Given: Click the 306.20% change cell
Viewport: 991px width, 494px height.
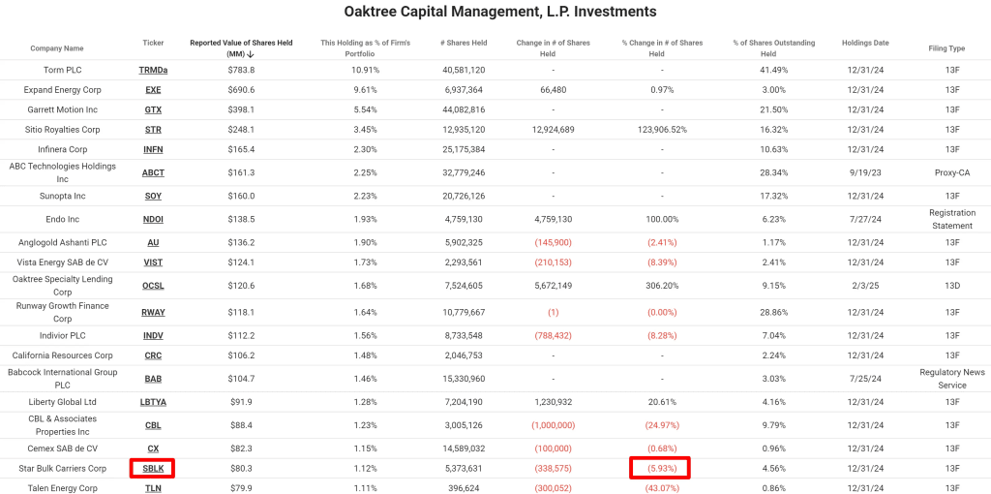Looking at the screenshot, I should 662,286.
